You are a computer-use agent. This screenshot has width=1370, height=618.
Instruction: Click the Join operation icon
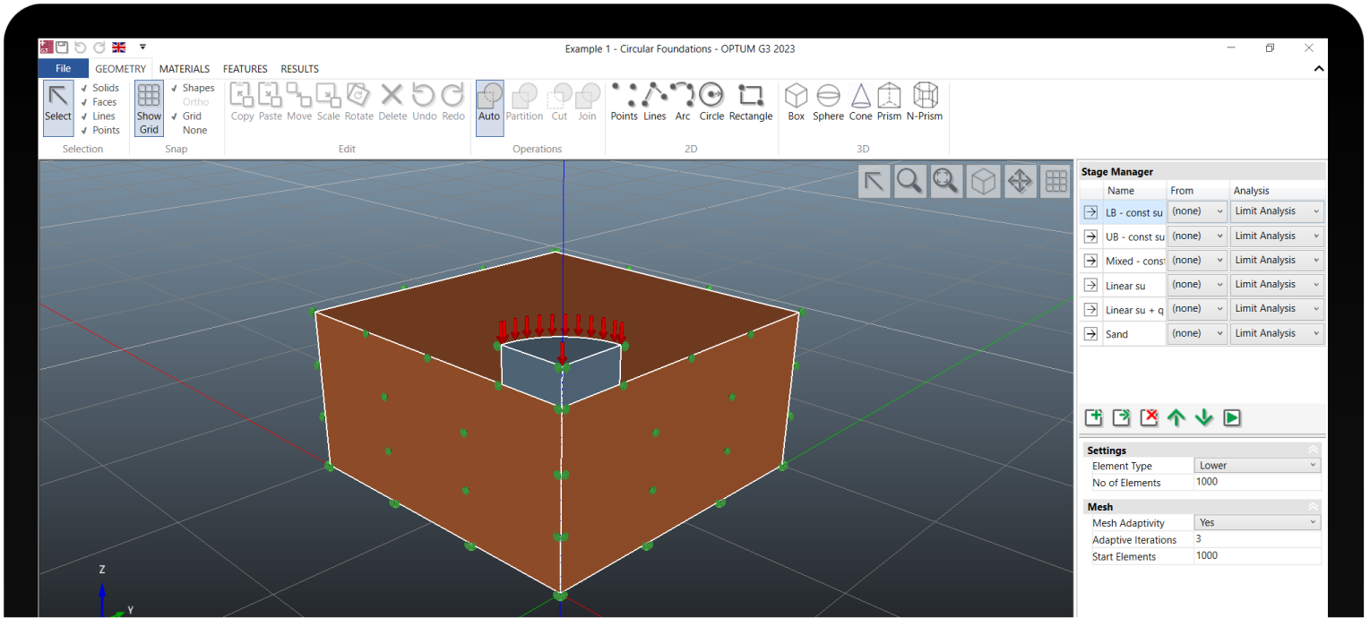(587, 103)
